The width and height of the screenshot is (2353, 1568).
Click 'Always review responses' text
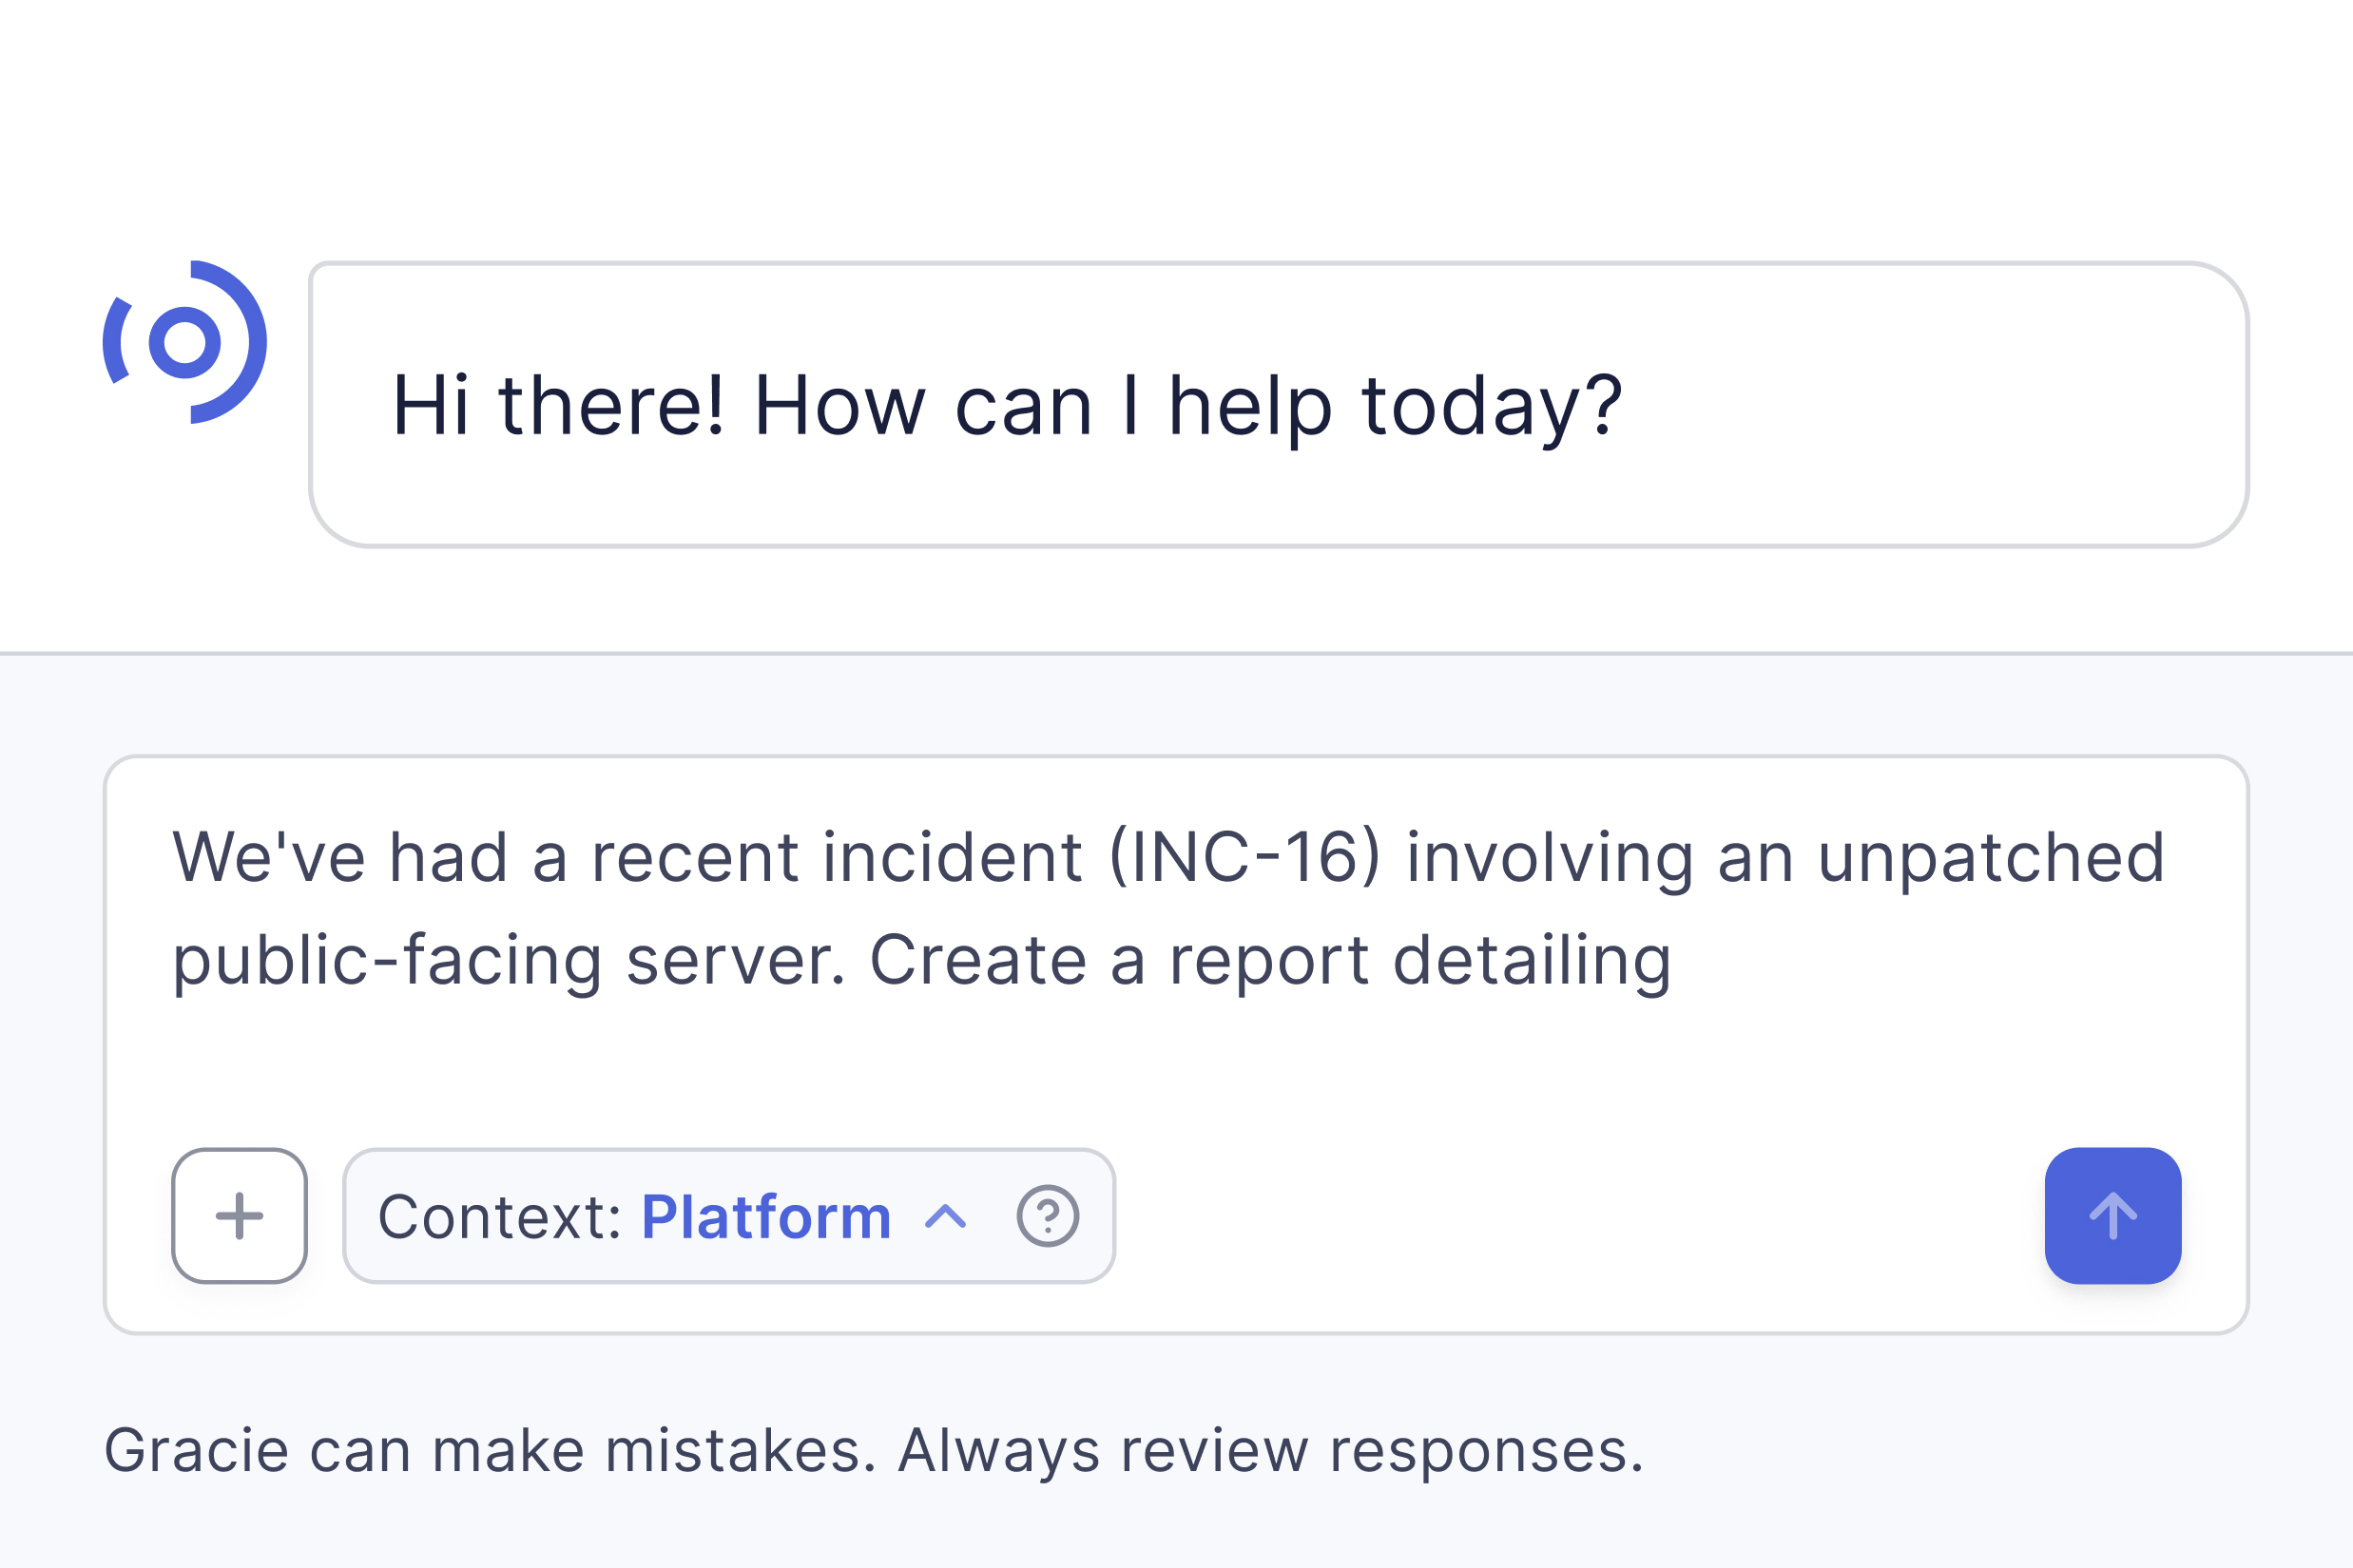(x=1270, y=1451)
